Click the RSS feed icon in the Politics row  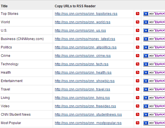(138, 47)
